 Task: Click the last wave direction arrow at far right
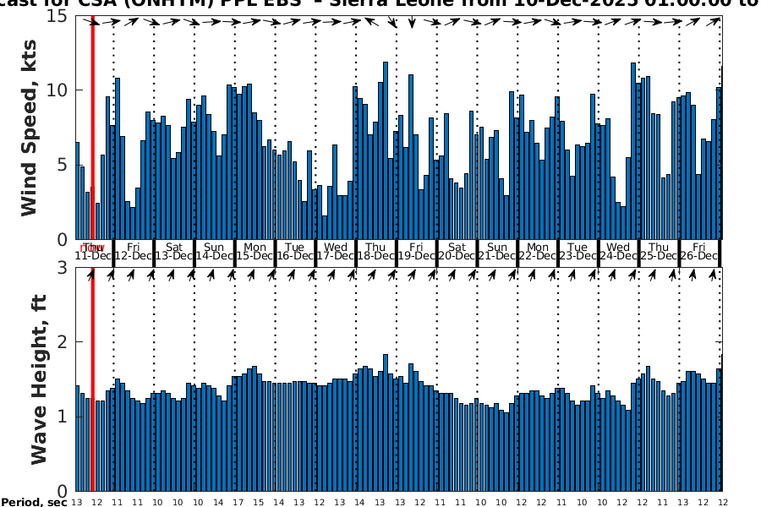pyautogui.click(x=714, y=275)
